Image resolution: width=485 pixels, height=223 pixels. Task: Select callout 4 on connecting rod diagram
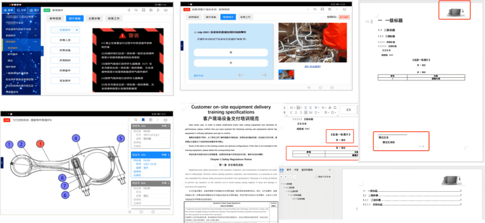[76, 138]
